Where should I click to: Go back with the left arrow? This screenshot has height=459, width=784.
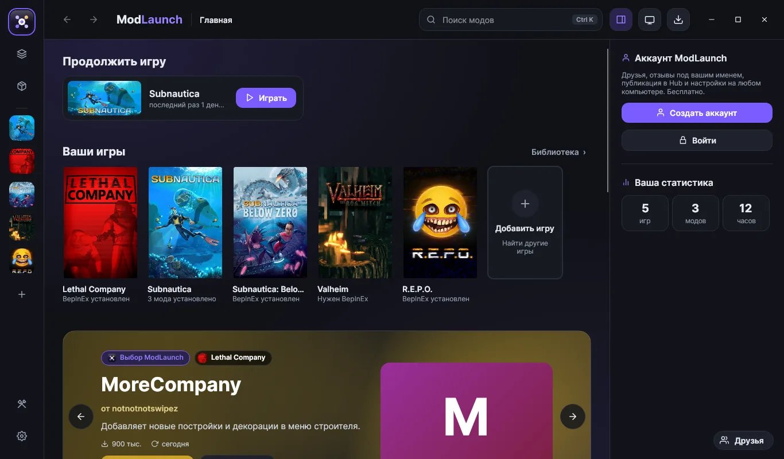pos(67,20)
